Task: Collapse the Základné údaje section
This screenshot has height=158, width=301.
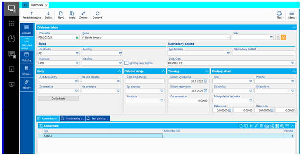Action: [x=294, y=28]
